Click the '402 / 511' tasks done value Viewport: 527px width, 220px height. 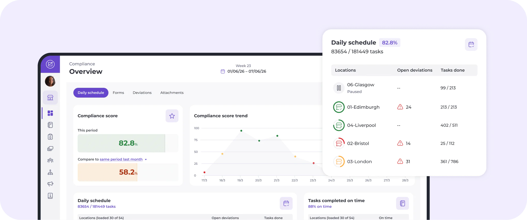449,125
